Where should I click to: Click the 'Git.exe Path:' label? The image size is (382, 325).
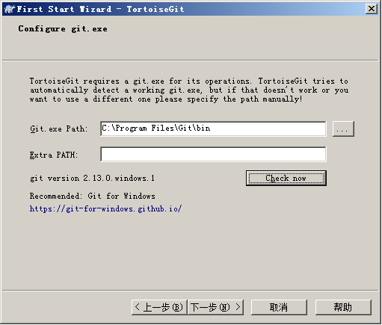tap(59, 129)
